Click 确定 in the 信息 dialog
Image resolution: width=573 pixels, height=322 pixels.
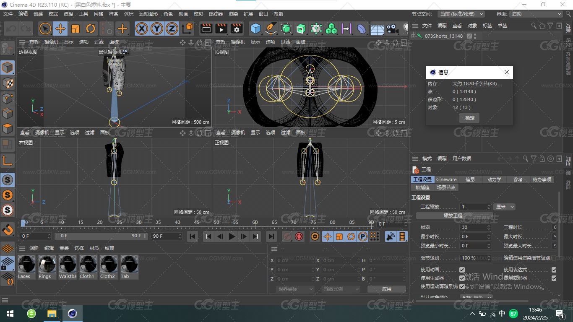(x=470, y=118)
